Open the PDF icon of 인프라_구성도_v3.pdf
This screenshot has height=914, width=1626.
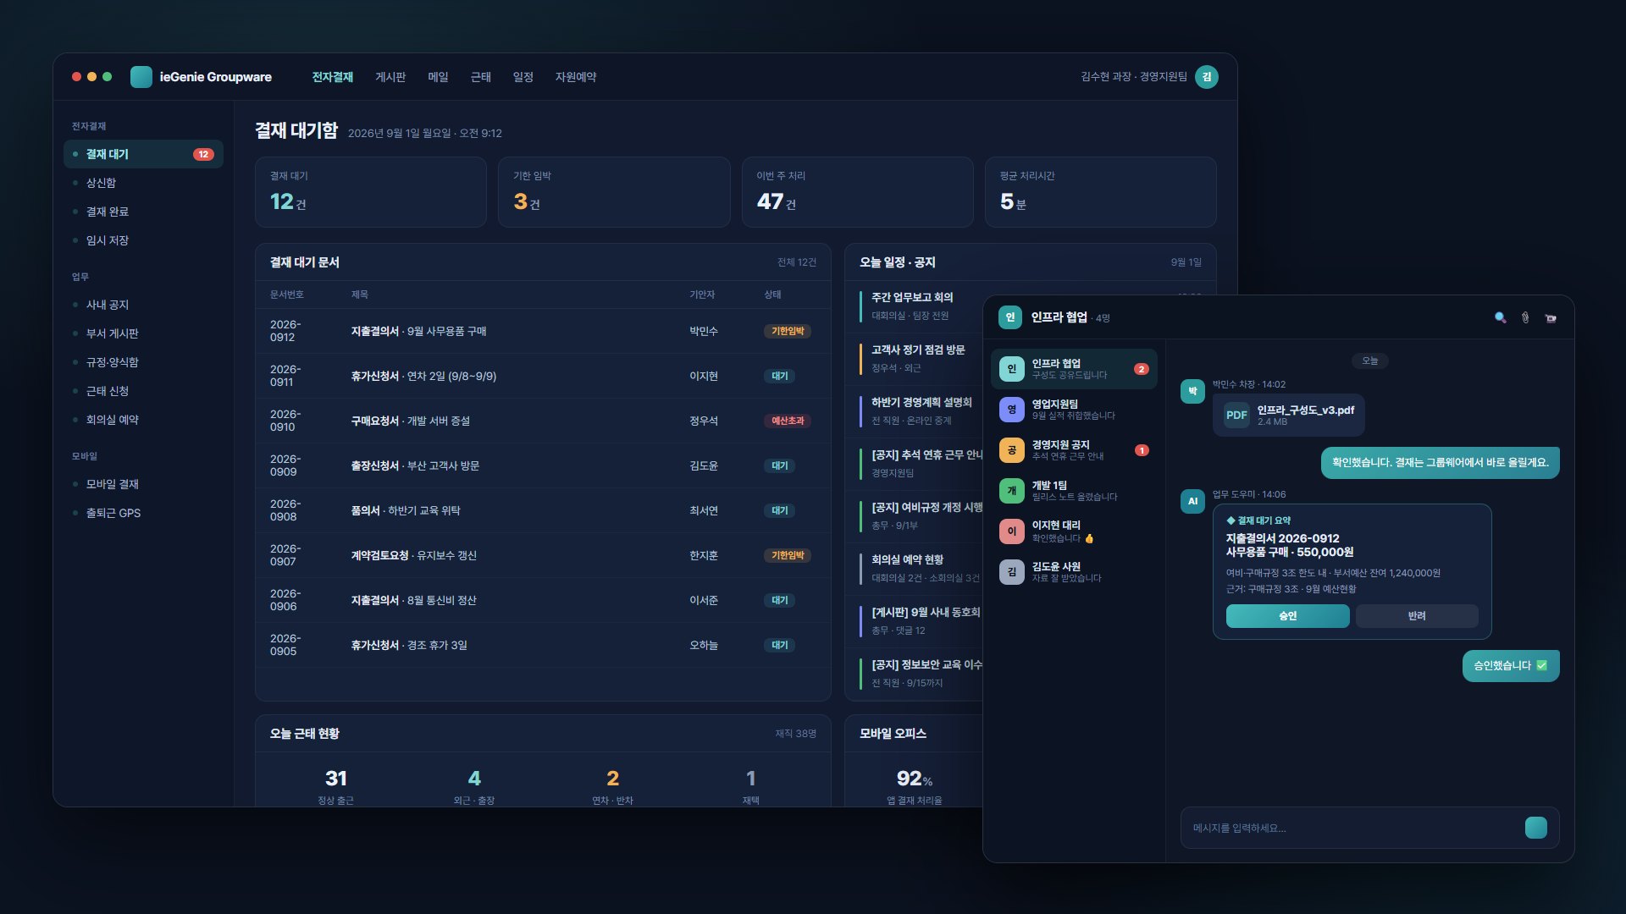point(1236,415)
